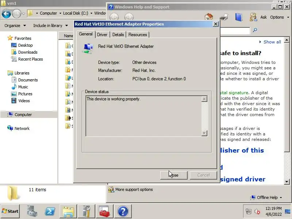
Task: Click Help search magnifier icon
Action: click(x=255, y=30)
